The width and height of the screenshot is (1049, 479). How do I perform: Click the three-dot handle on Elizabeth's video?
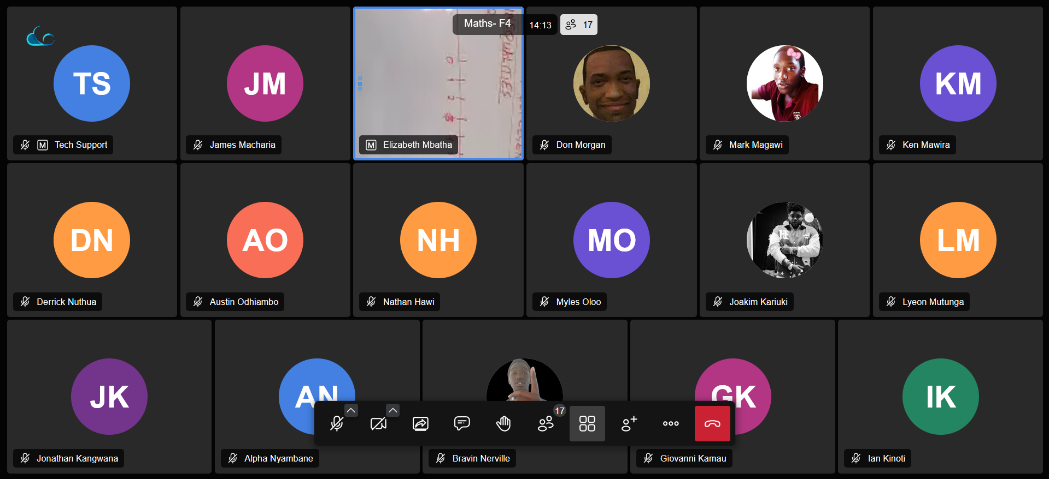tap(360, 83)
